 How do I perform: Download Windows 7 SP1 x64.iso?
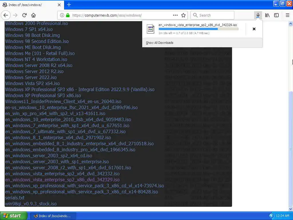pyautogui.click(x=29, y=30)
